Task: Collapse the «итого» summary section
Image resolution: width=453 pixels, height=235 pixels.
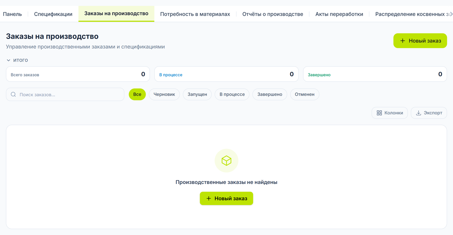Action: pos(17,60)
